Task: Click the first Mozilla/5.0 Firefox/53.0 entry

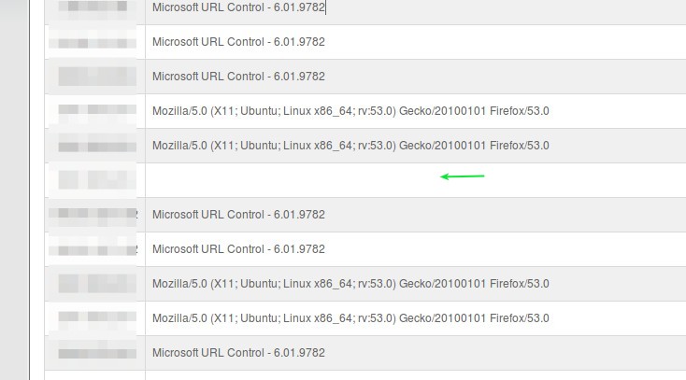Action: [x=350, y=111]
